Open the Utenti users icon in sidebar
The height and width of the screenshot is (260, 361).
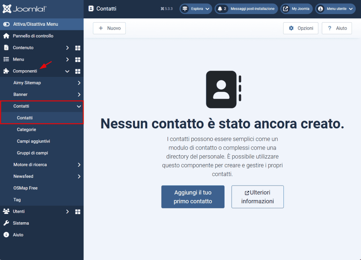[x=7, y=211]
